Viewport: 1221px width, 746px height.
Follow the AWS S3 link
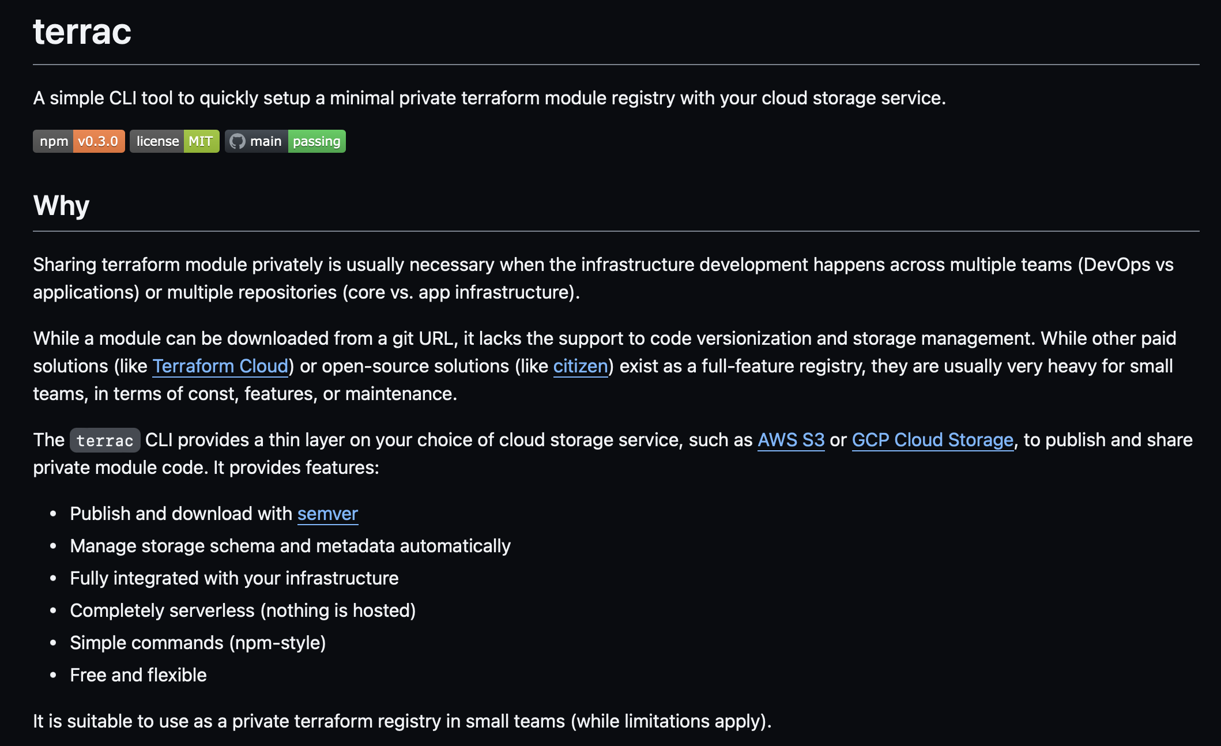coord(791,440)
